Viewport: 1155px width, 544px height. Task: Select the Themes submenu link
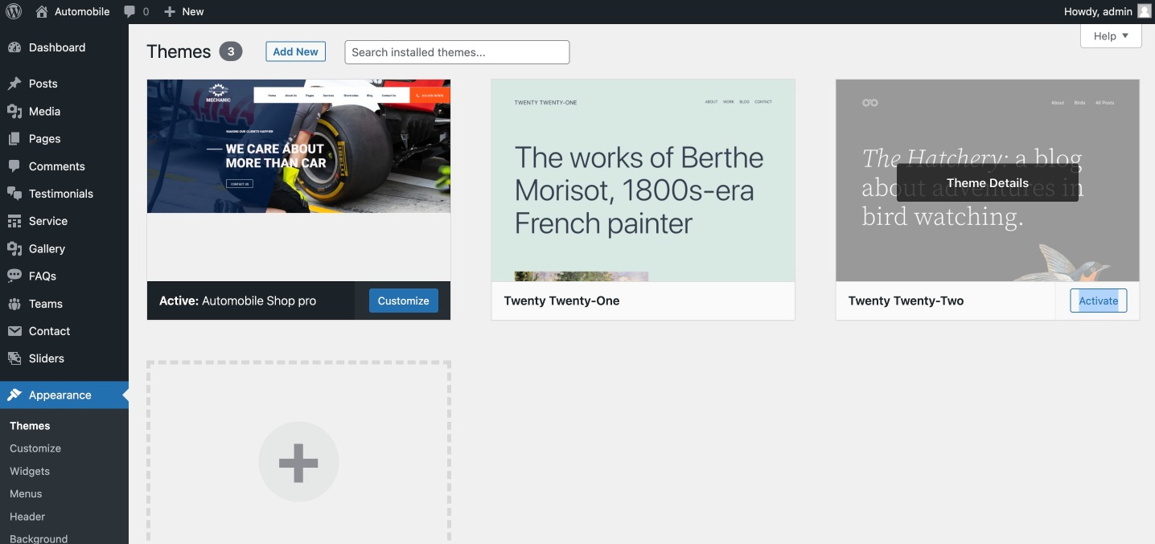click(30, 426)
